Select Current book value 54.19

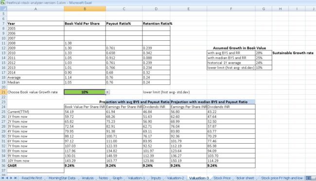coord(85,112)
